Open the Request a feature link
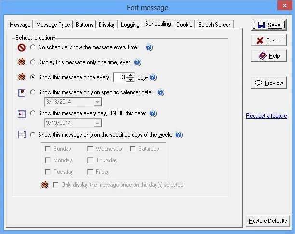295x234 pixels. pyautogui.click(x=266, y=116)
